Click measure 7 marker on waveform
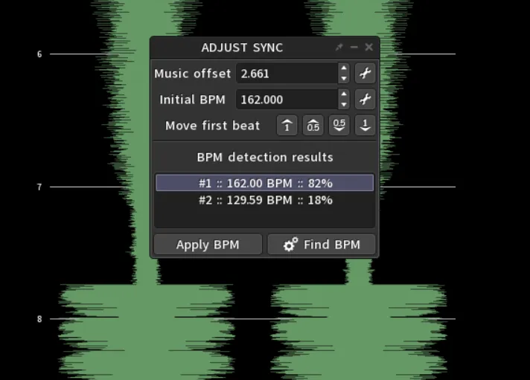Screen dimensions: 530x380 pyautogui.click(x=39, y=187)
